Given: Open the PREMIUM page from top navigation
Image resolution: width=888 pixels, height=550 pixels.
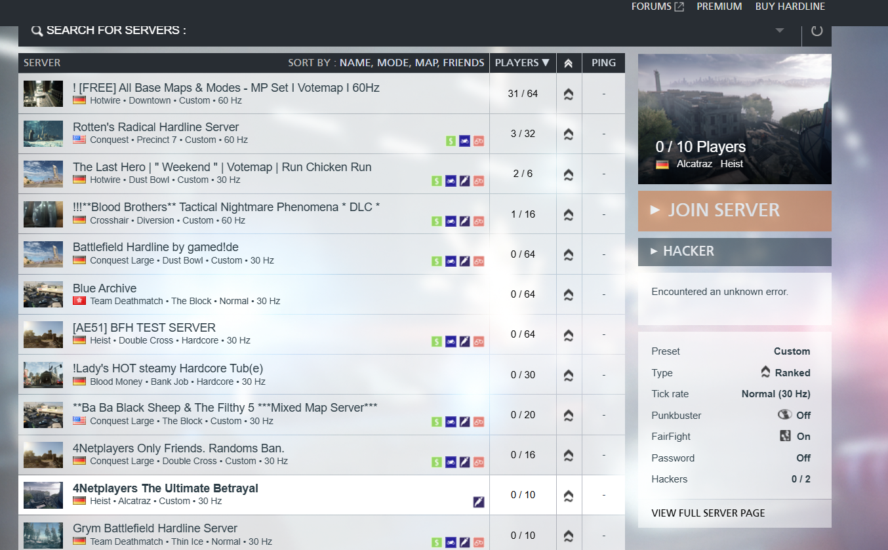Looking at the screenshot, I should (x=719, y=7).
